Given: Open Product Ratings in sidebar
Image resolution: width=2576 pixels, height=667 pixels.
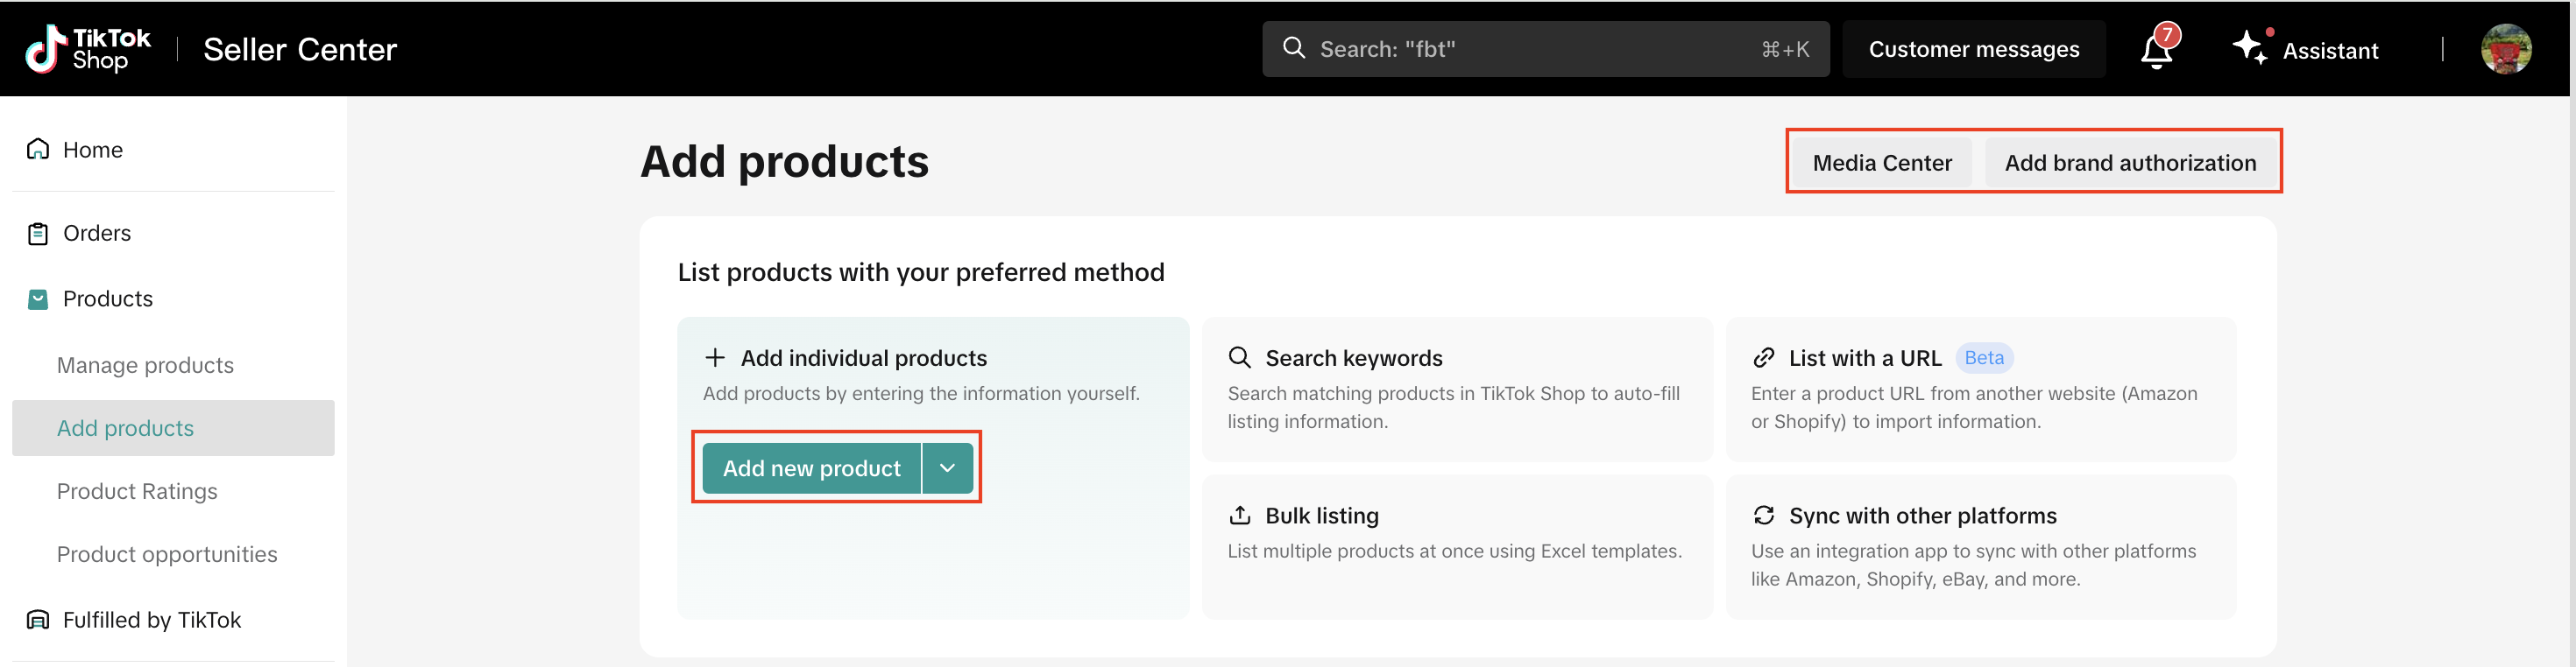Looking at the screenshot, I should 137,491.
